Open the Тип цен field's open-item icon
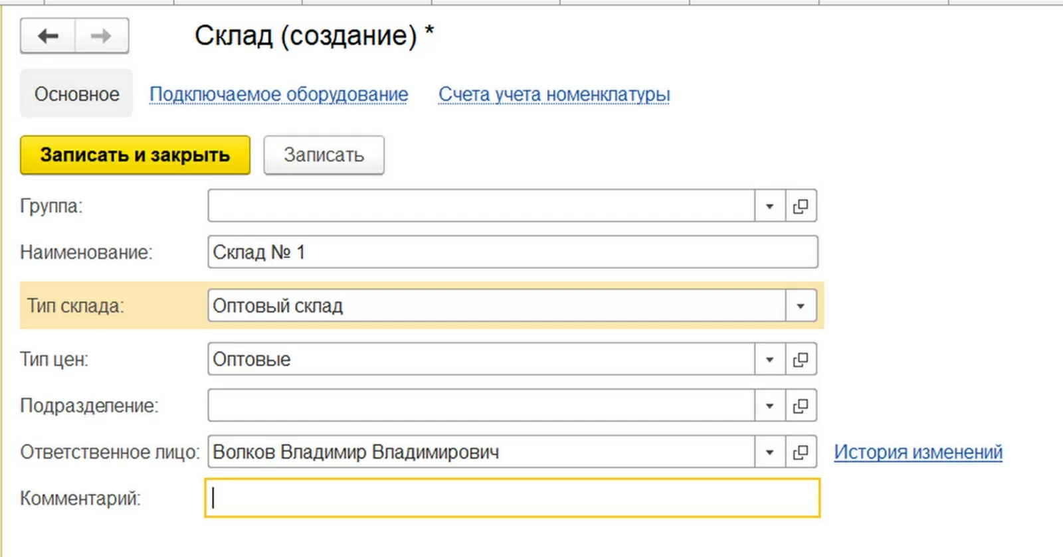 click(x=801, y=360)
